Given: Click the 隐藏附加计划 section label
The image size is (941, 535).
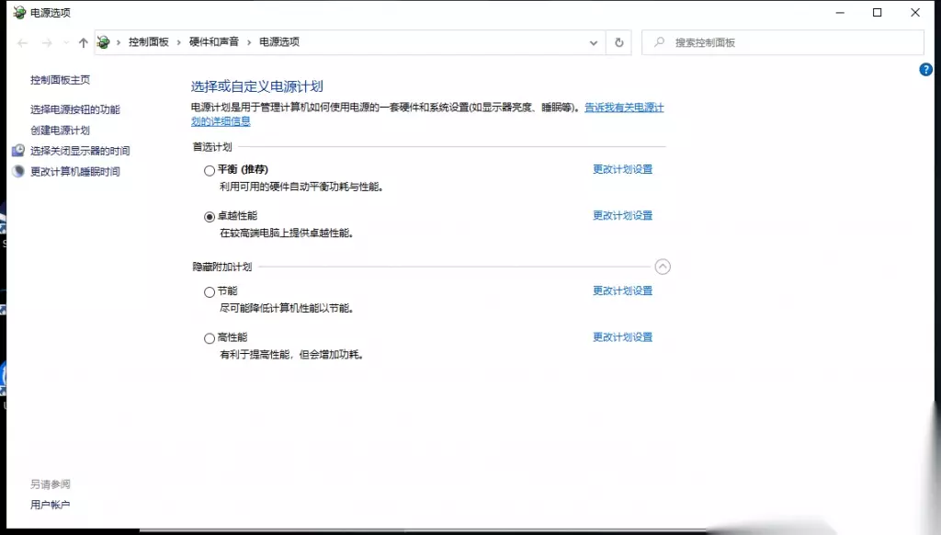Looking at the screenshot, I should coord(222,267).
